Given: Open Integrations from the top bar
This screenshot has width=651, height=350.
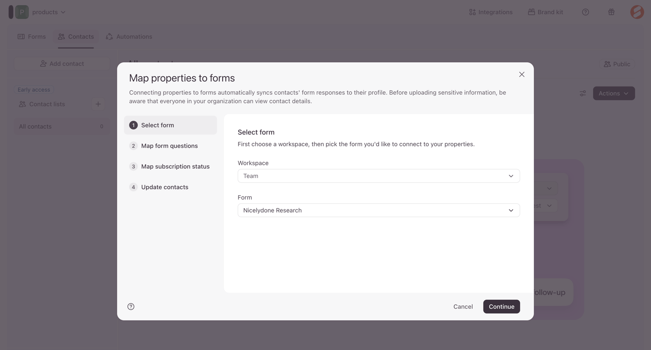Looking at the screenshot, I should click(x=490, y=12).
